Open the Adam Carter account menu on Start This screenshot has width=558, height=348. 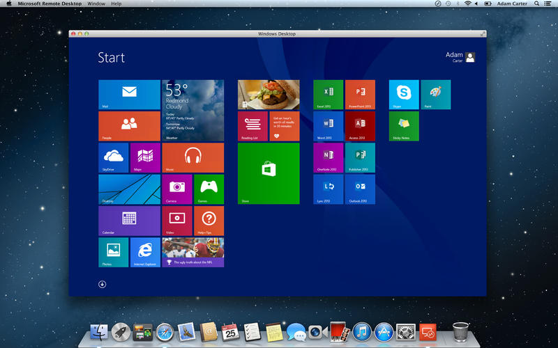(461, 57)
